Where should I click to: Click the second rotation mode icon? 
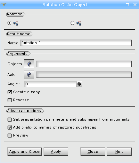point(79,23)
